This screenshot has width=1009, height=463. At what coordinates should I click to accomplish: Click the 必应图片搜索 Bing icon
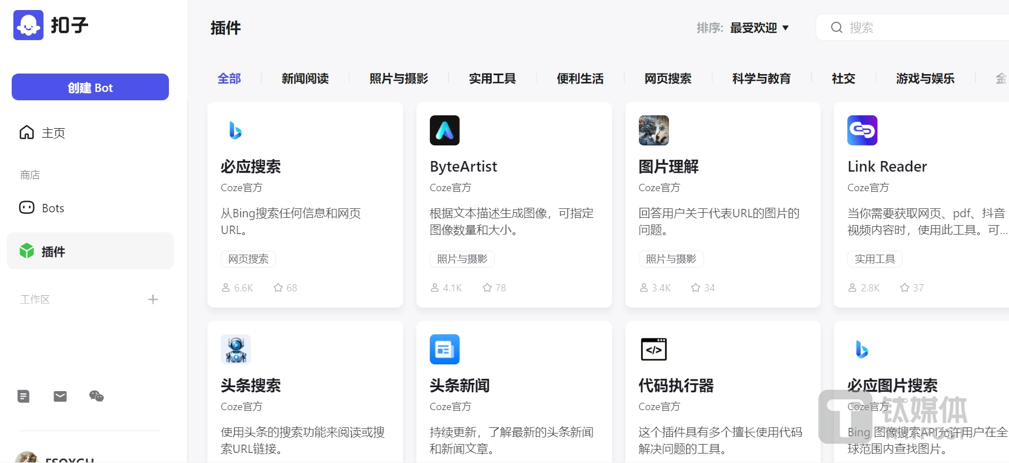coord(862,349)
